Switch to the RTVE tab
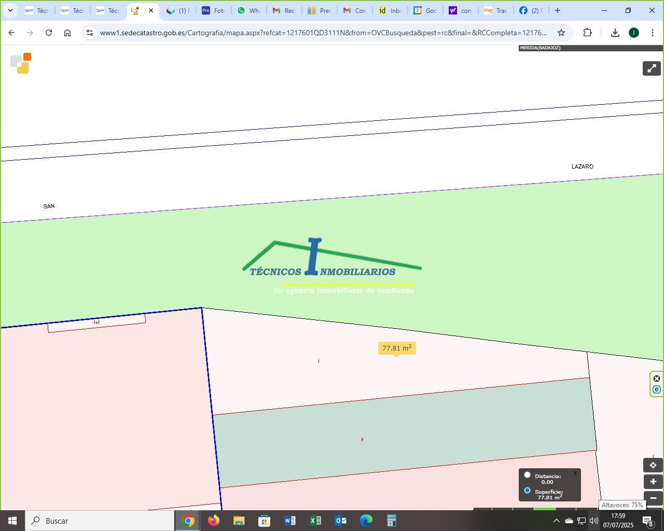This screenshot has height=531, width=664. point(495,10)
